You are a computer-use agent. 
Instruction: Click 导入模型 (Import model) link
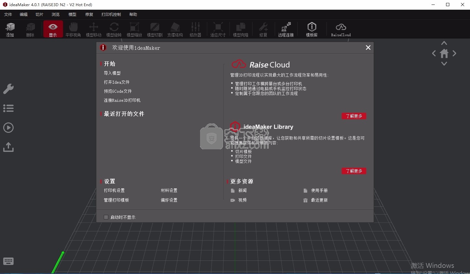click(112, 73)
